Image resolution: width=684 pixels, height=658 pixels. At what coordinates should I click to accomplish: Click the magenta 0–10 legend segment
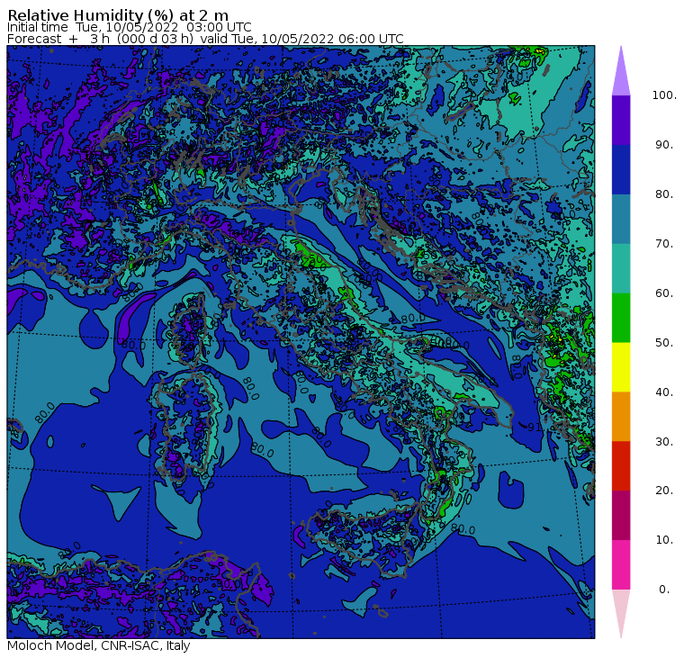click(621, 565)
